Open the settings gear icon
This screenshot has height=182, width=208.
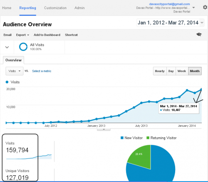(205, 7)
